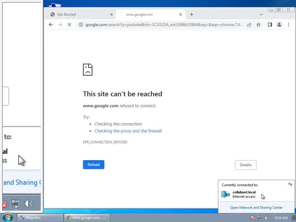Stop the page loading with X button
The height and width of the screenshot is (222, 296).
(x=69, y=25)
